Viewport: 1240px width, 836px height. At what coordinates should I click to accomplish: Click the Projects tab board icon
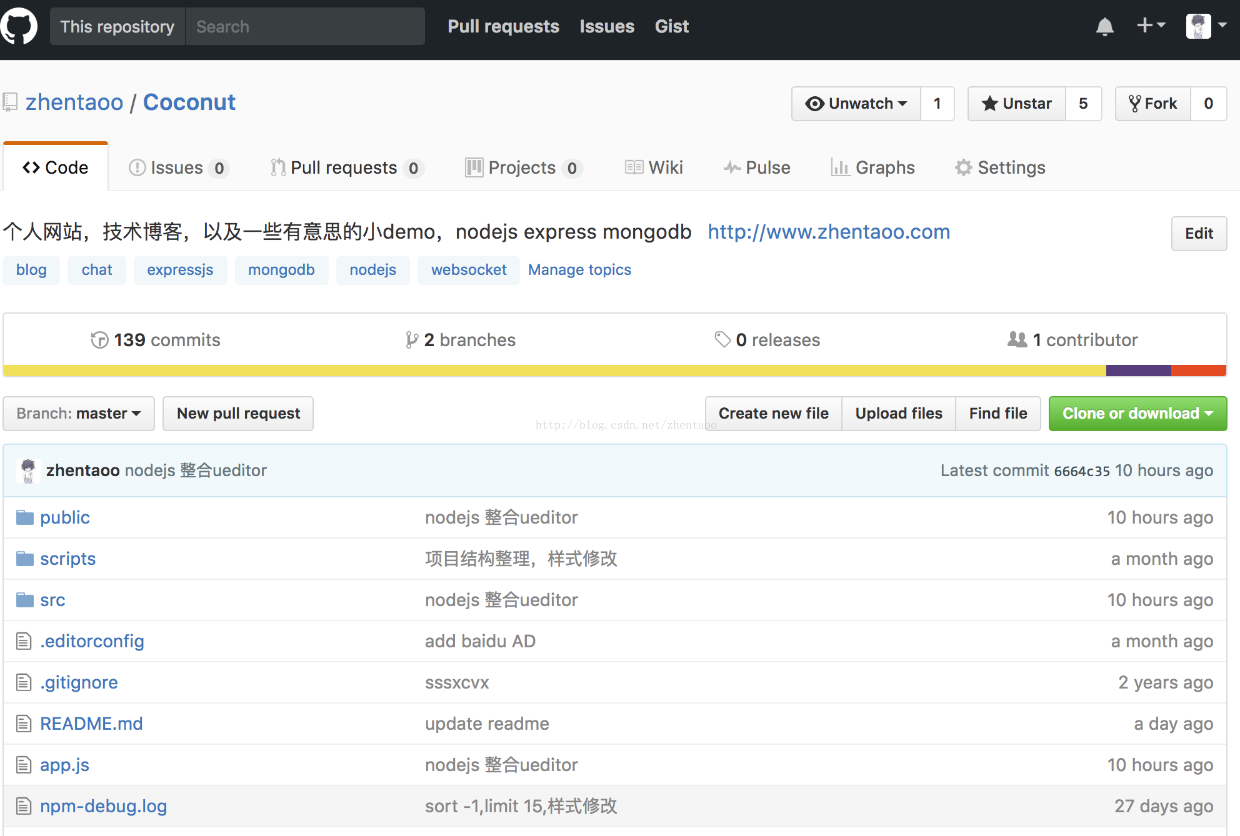point(474,167)
